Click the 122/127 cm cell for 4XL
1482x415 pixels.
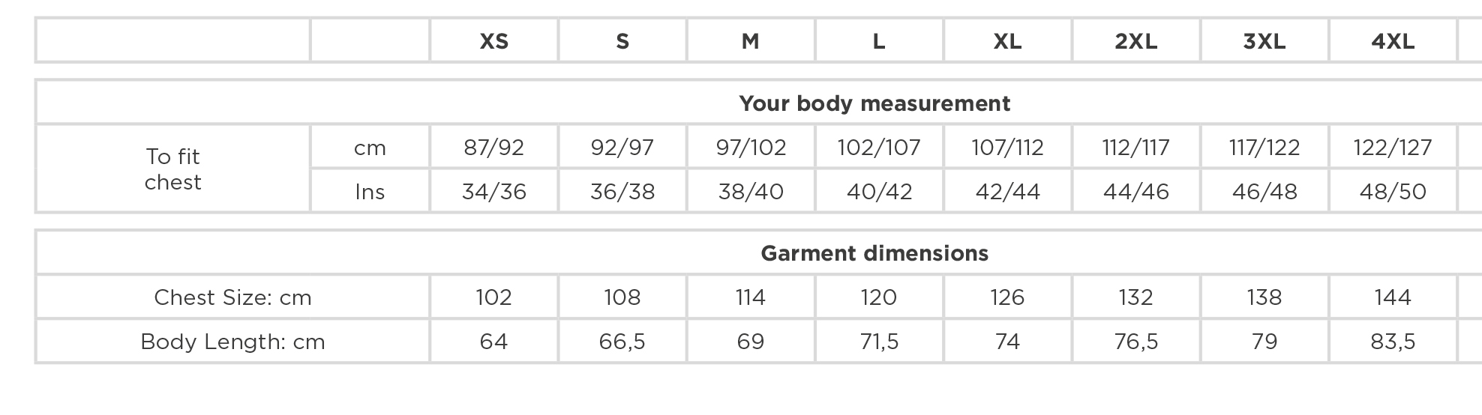point(1393,147)
